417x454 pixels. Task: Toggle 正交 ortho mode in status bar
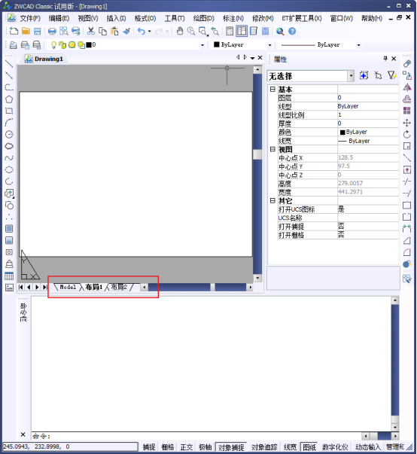(187, 447)
